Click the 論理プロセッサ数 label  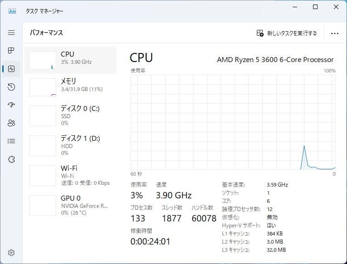pos(241,209)
